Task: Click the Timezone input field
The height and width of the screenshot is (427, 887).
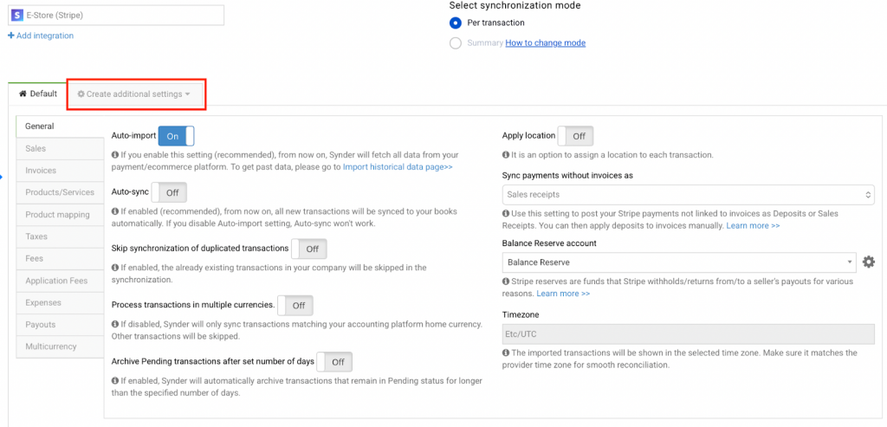Action: click(688, 333)
